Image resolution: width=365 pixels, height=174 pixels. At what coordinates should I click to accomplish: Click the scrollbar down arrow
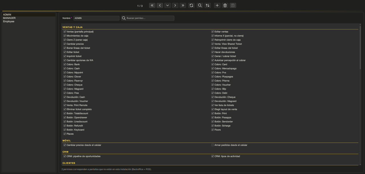[x=360, y=164]
